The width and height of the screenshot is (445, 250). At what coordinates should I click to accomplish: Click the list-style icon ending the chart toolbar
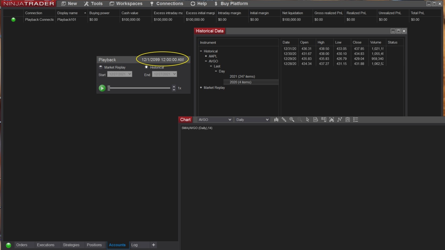[x=356, y=120]
